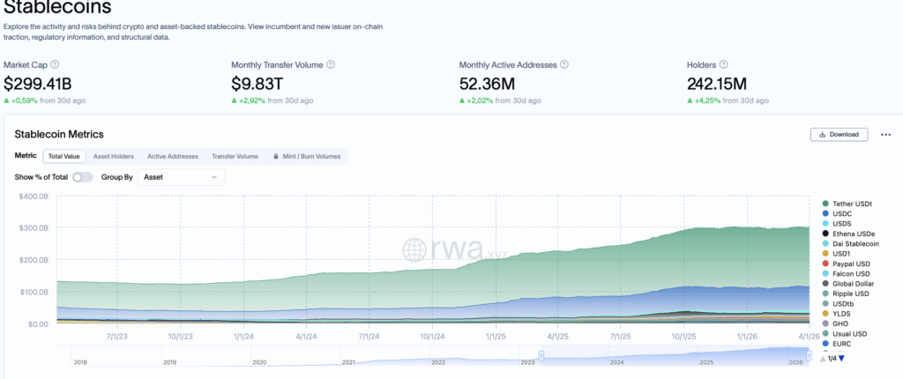The height and width of the screenshot is (379, 903).
Task: Click the Market Cap help icon
Action: [x=56, y=65]
